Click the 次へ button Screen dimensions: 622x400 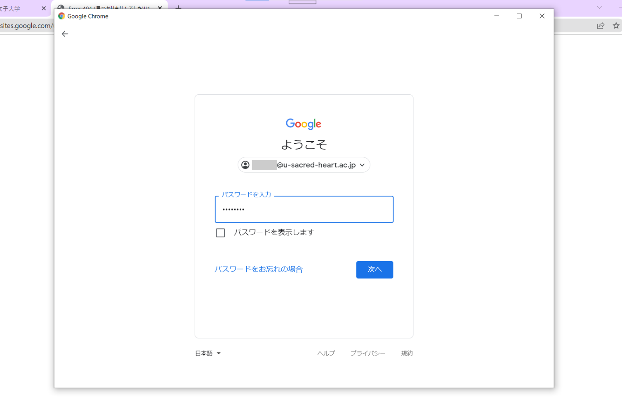(x=375, y=269)
